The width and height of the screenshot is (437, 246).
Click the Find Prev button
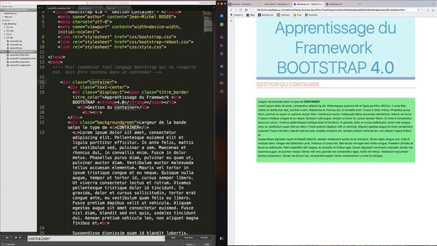point(188,238)
